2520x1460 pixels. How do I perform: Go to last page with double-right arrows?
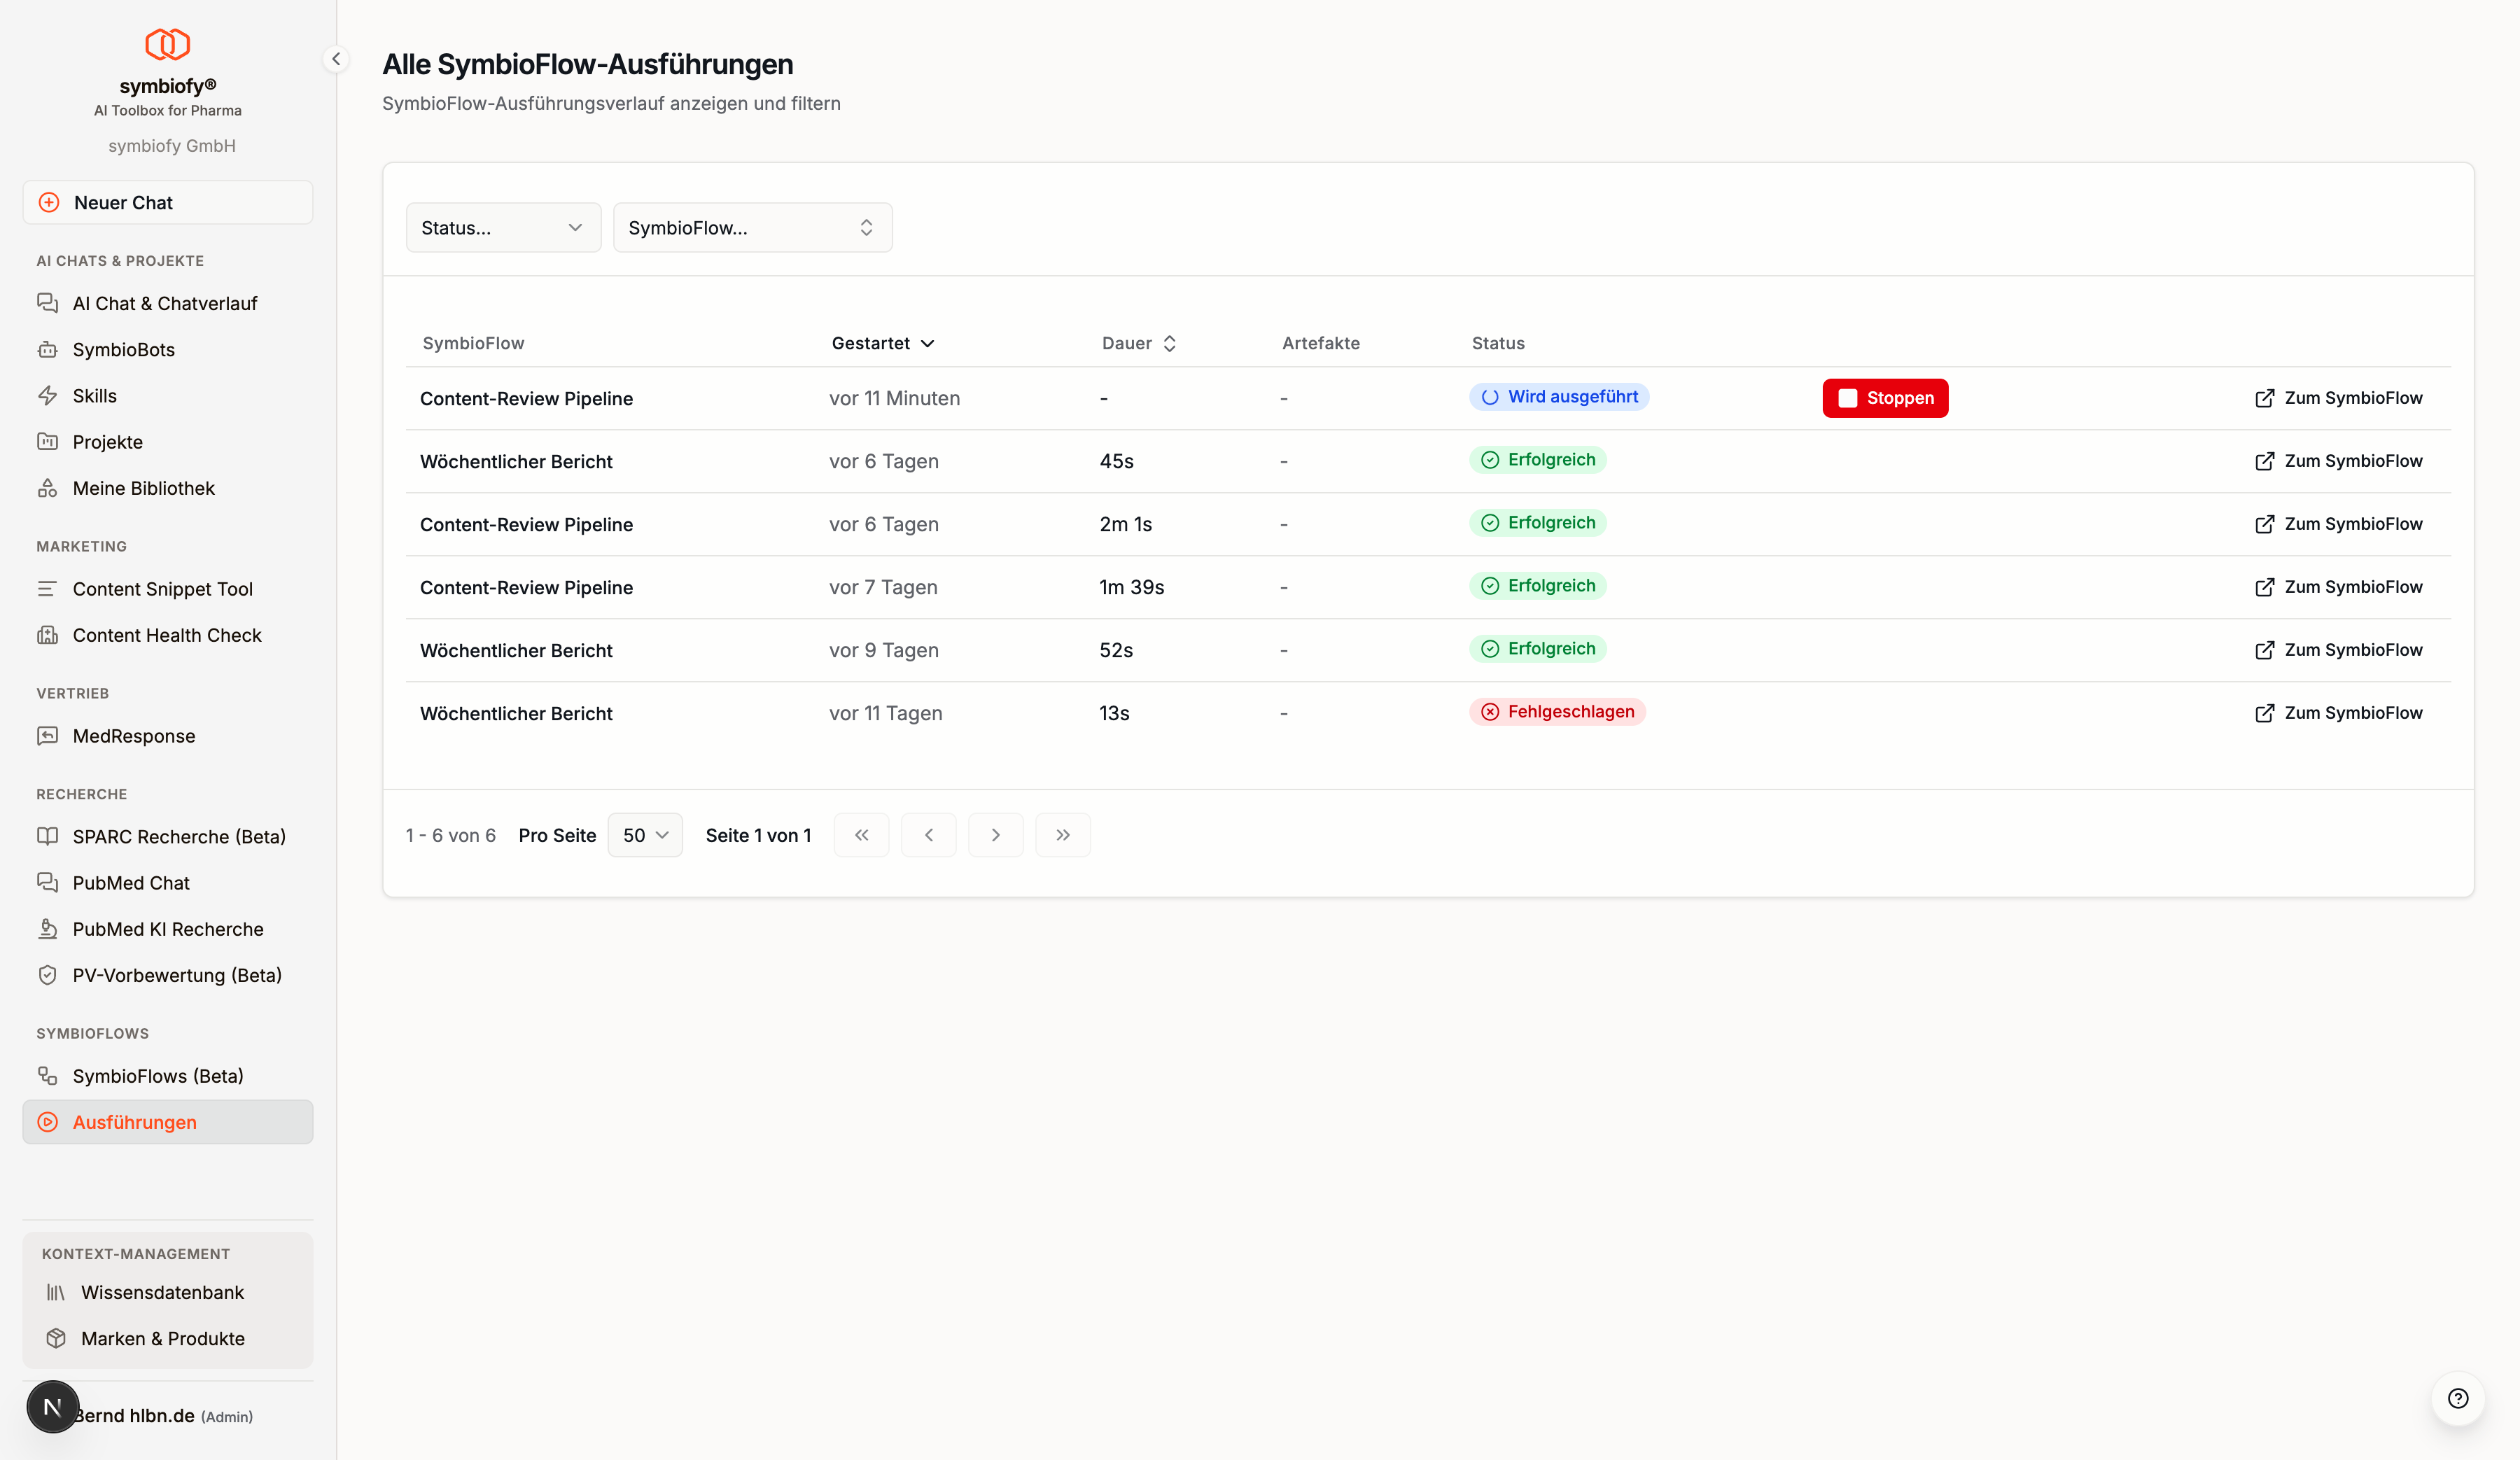[1063, 835]
